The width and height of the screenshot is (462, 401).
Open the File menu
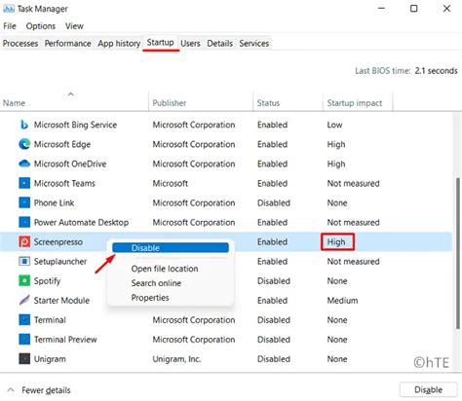point(10,26)
